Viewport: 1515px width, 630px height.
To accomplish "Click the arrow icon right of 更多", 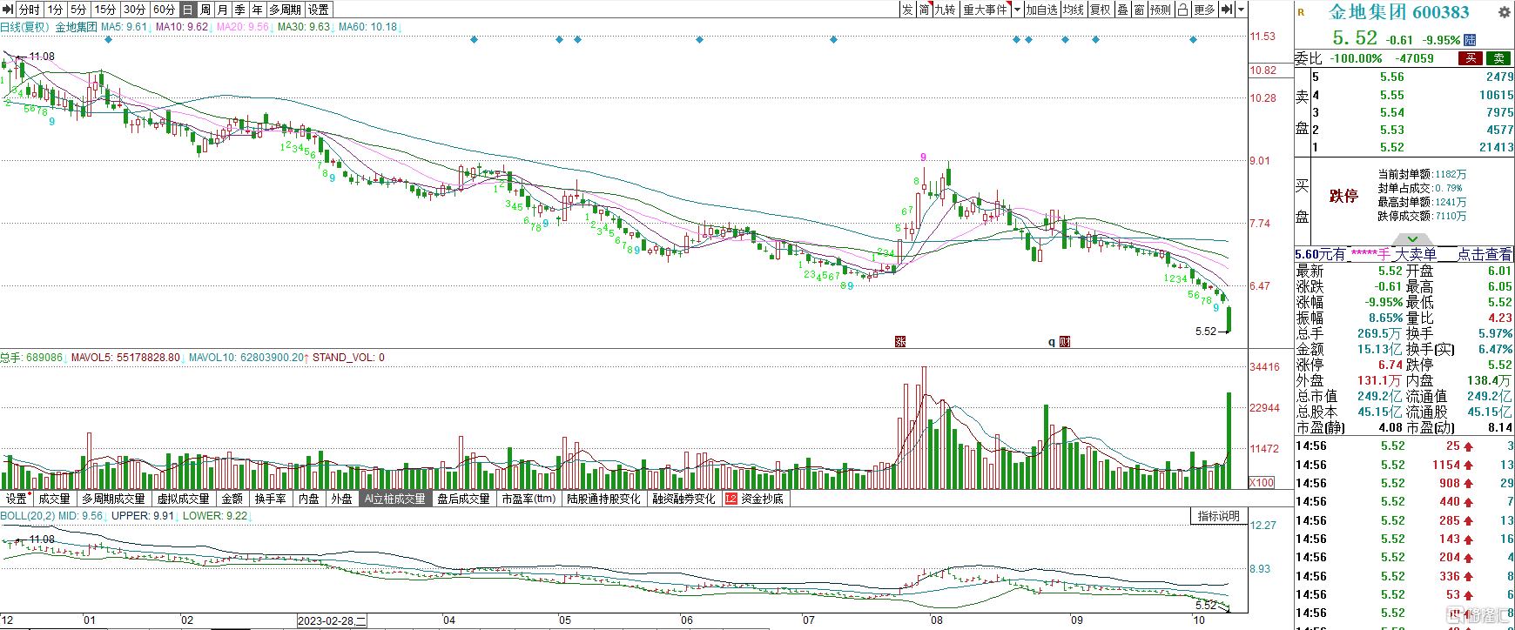I will [x=1227, y=10].
